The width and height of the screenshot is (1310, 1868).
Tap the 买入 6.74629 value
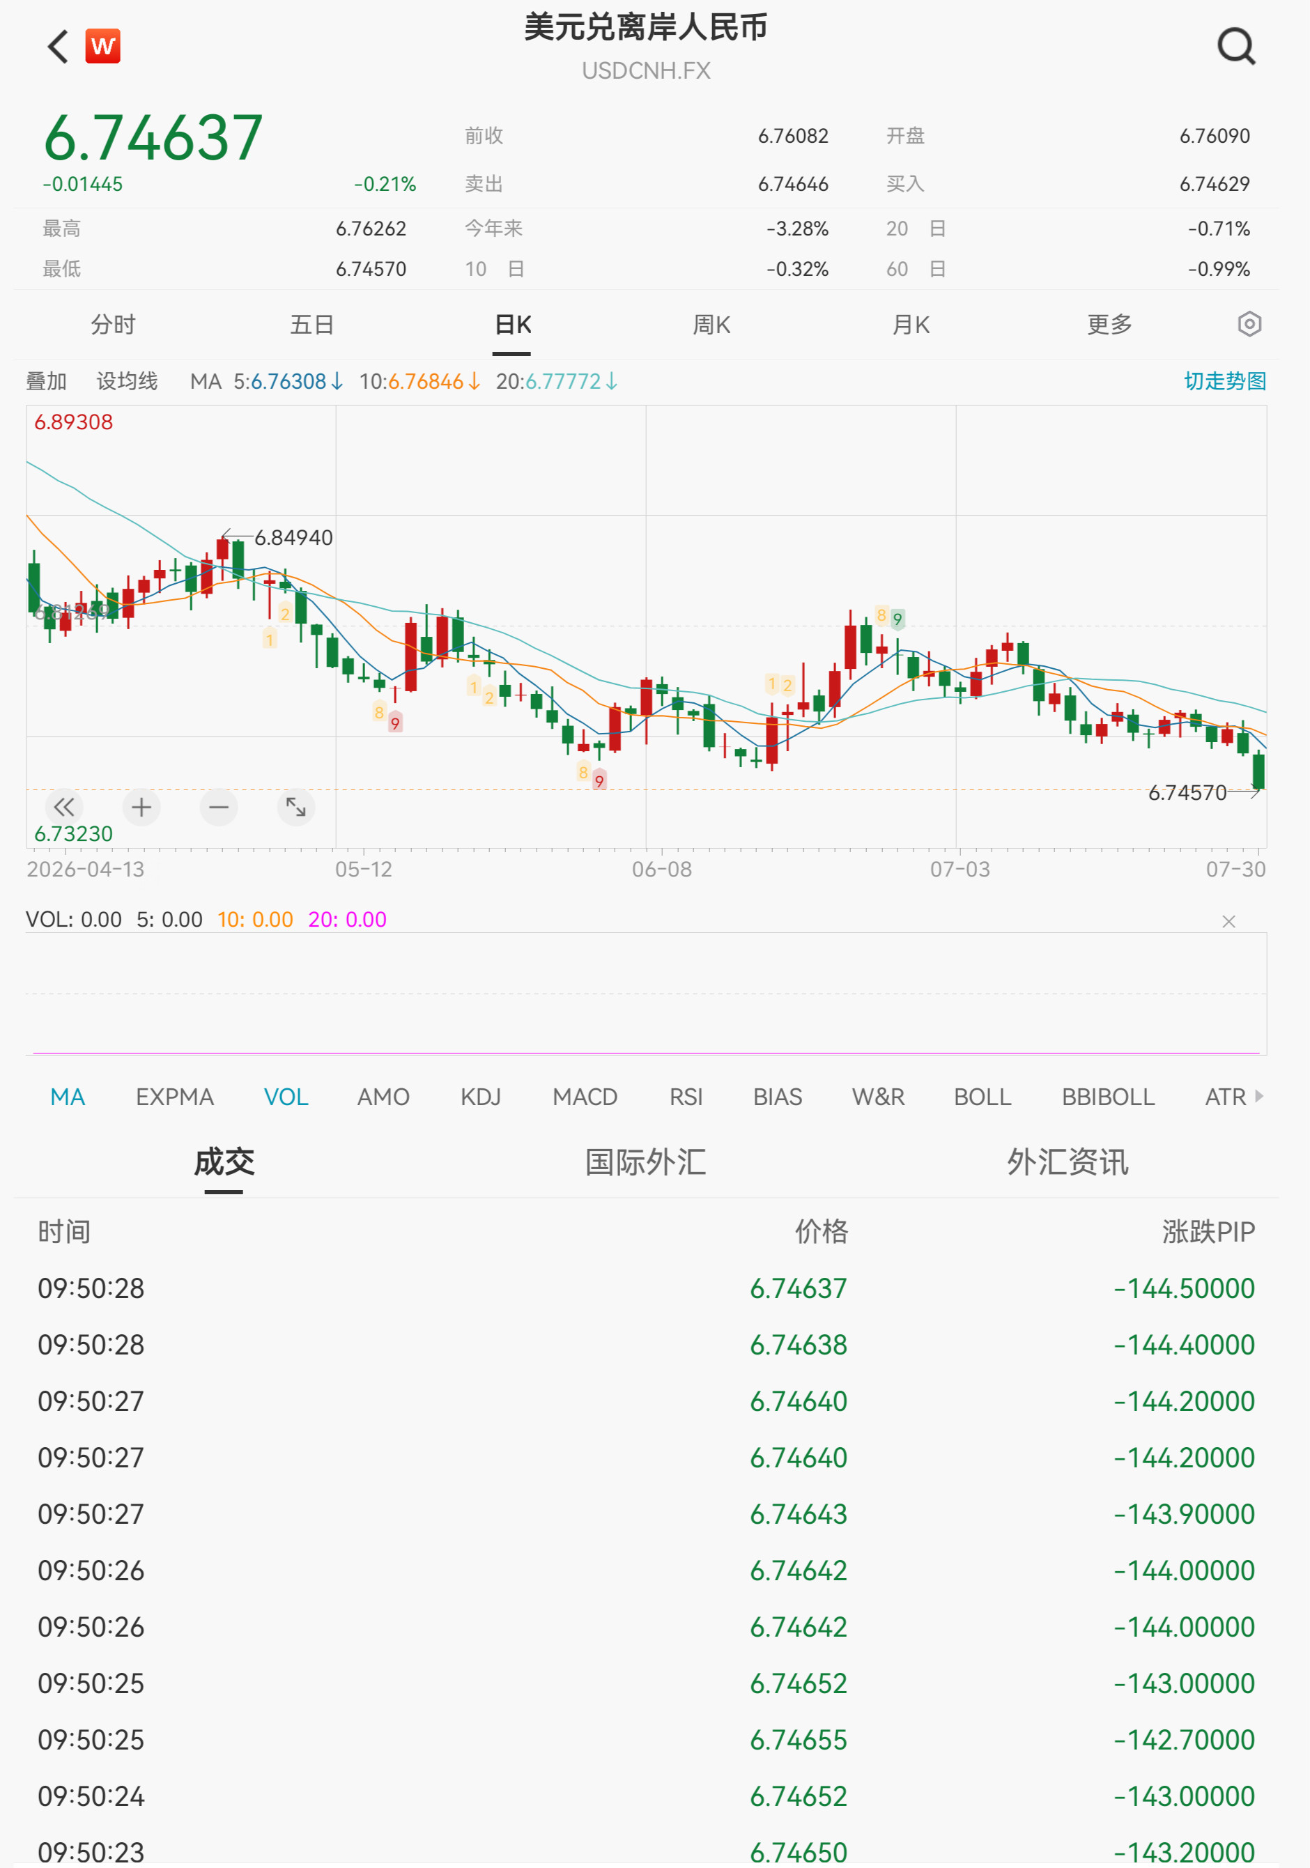click(1215, 184)
